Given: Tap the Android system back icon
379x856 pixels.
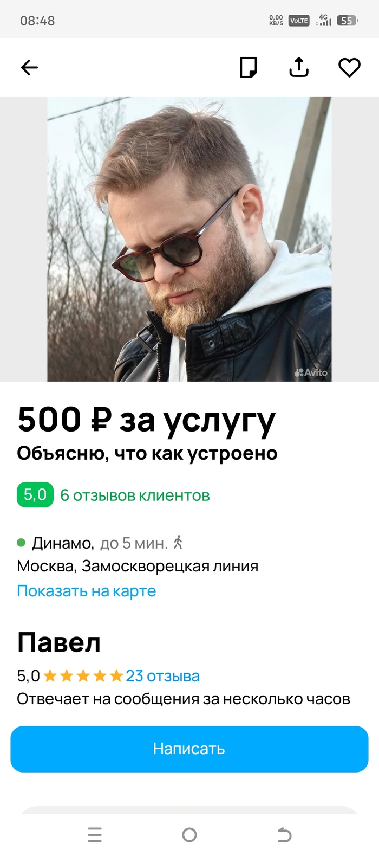Looking at the screenshot, I should [x=284, y=835].
